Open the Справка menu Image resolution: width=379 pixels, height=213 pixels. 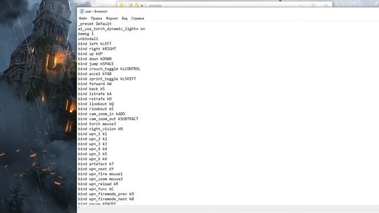[x=137, y=18]
